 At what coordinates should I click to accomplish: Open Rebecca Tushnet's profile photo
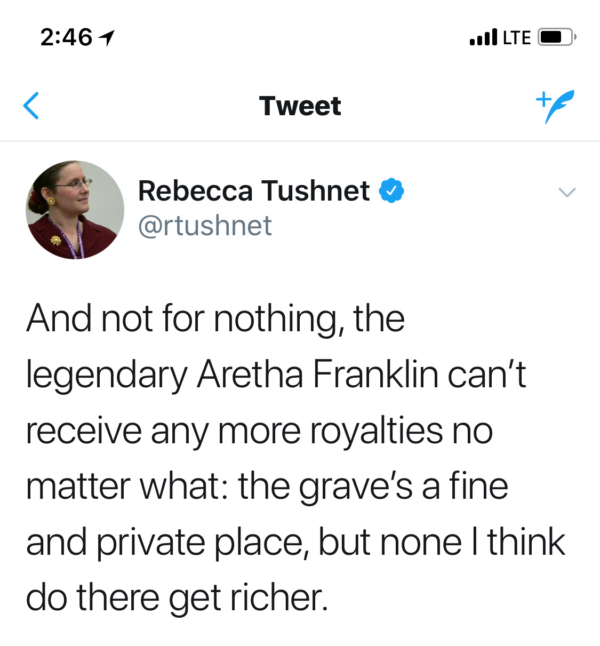(x=75, y=210)
